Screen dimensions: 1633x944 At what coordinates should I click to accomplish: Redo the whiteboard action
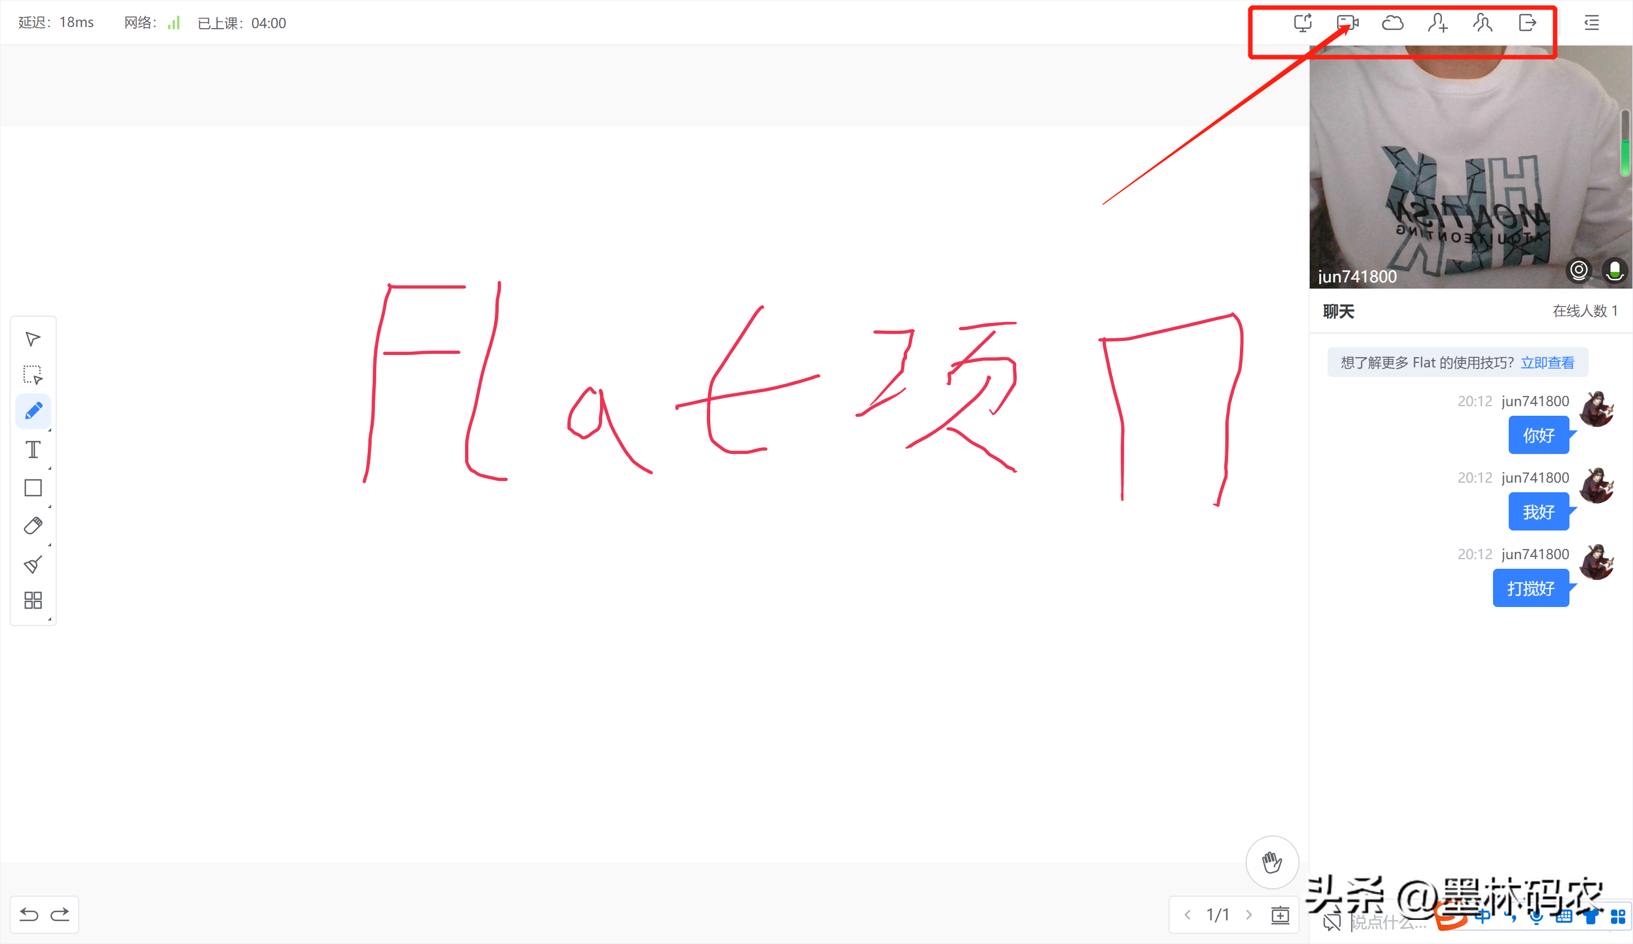point(60,914)
